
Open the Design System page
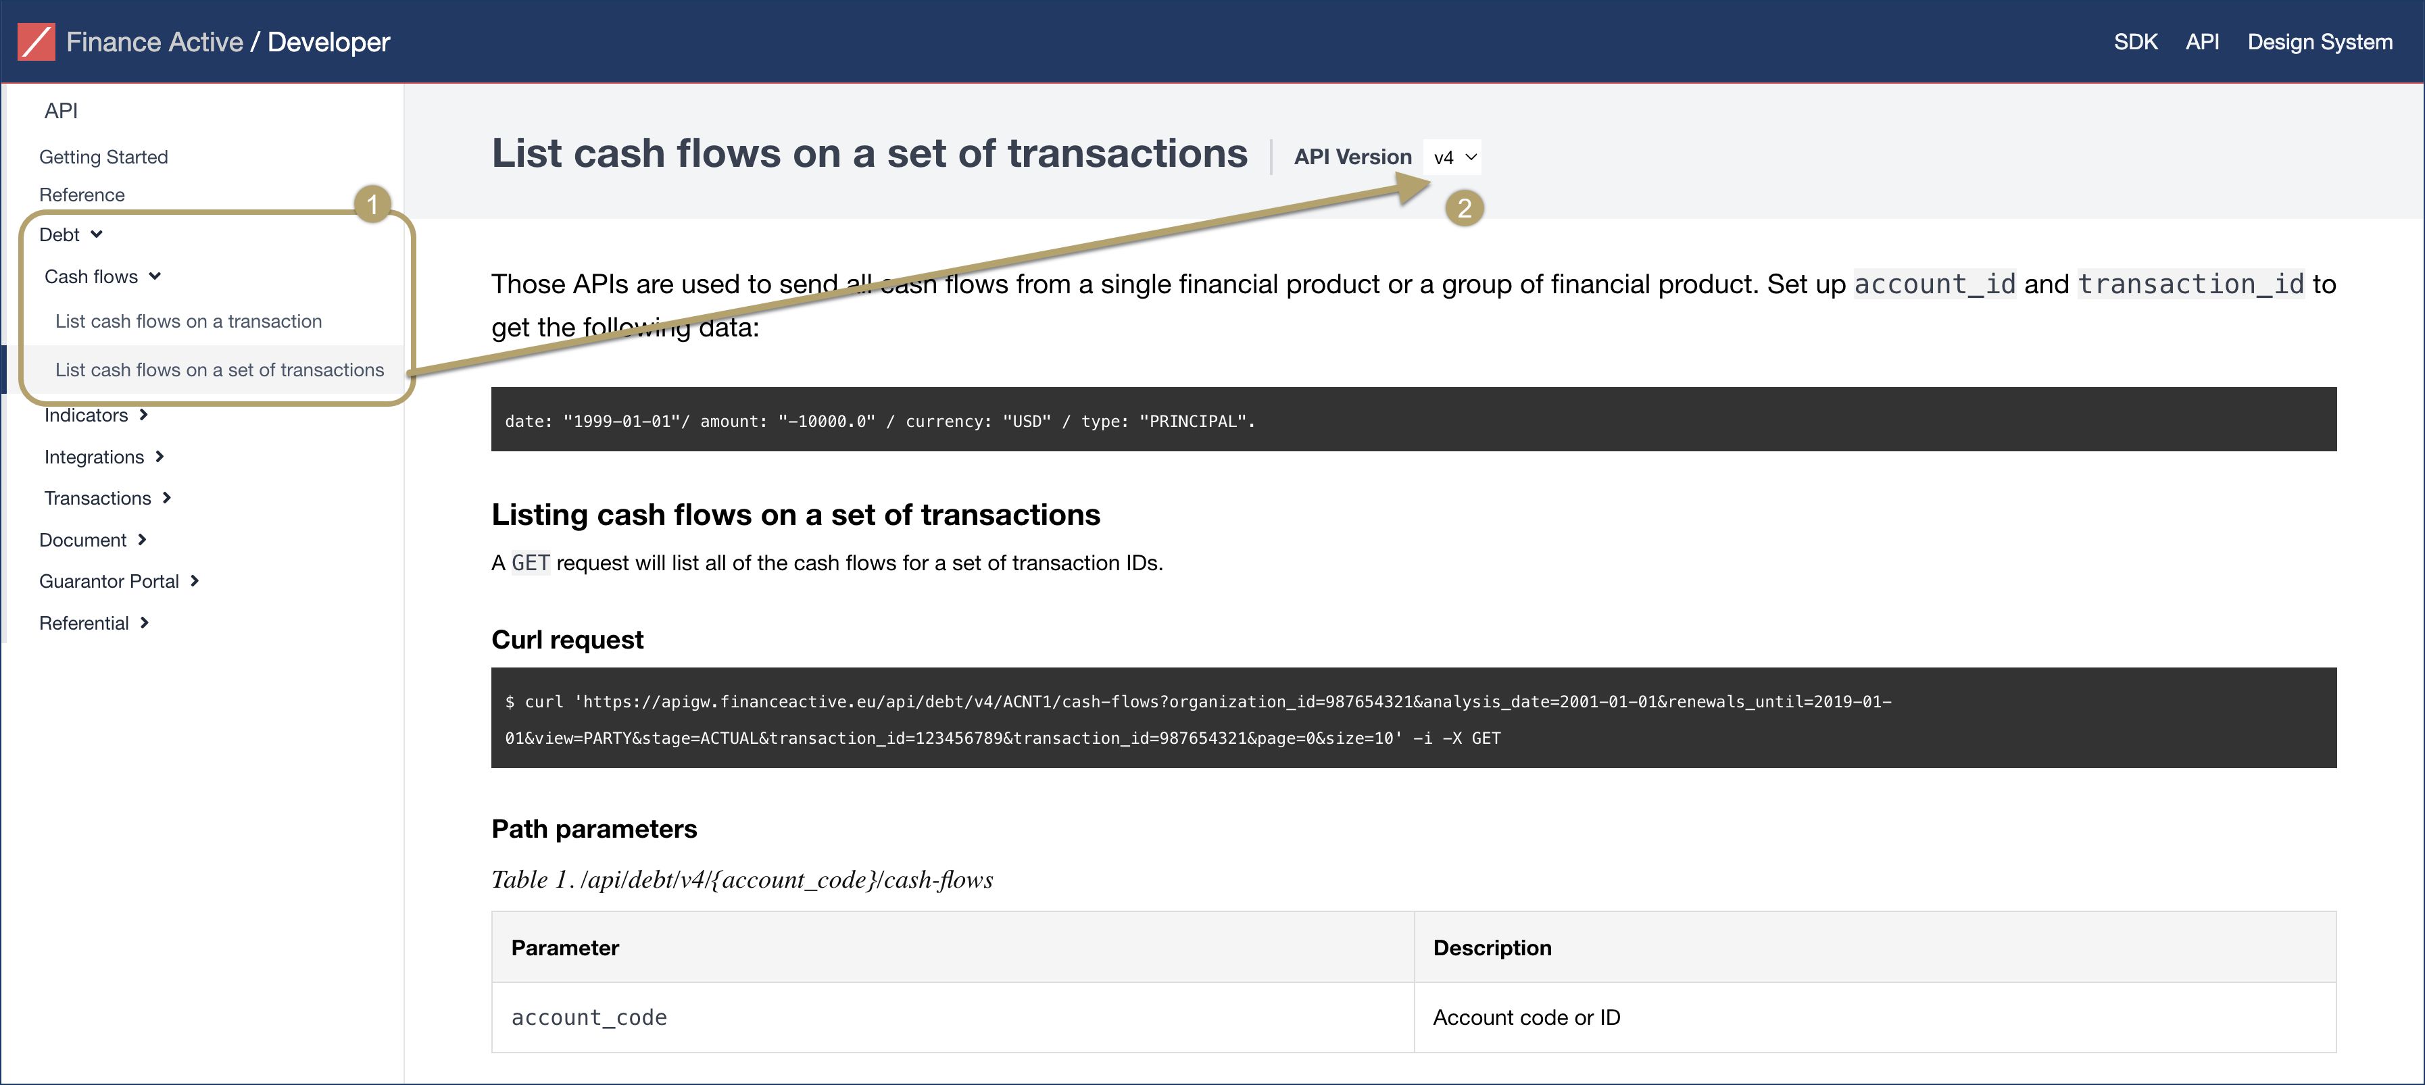[x=2320, y=41]
